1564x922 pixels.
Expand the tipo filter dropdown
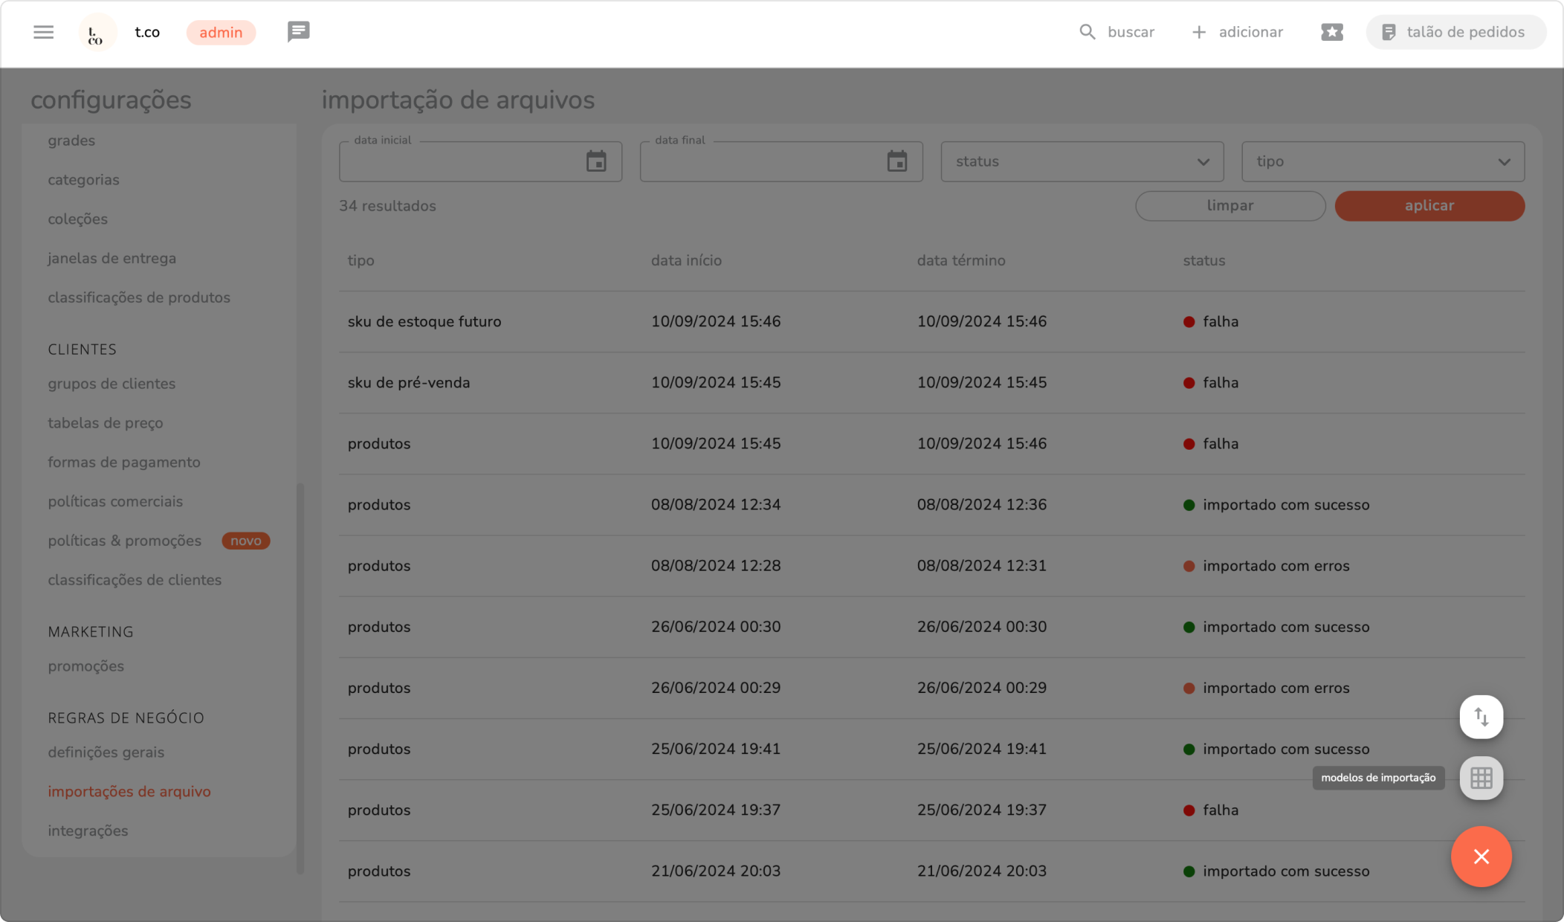[x=1383, y=161]
